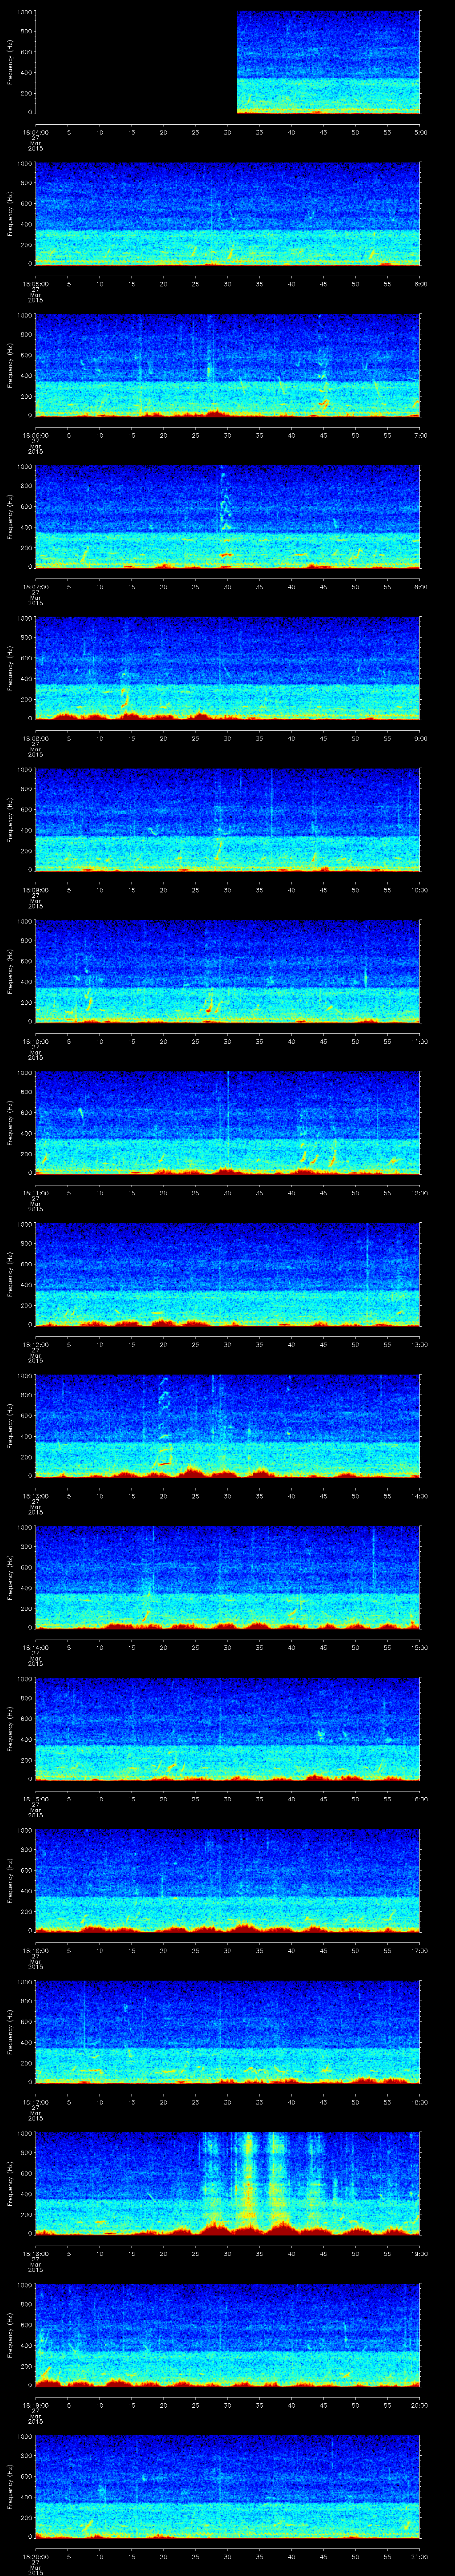Click the 30-second tick label under 18:06:00 panel

click(228, 436)
